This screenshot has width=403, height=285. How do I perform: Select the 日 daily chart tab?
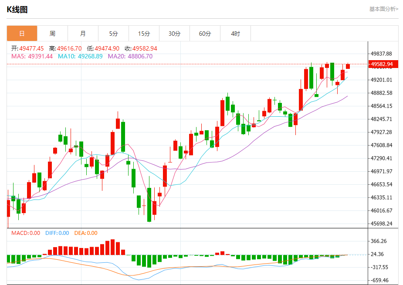[22, 34]
